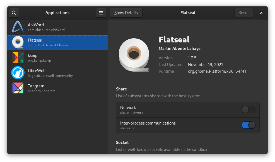Screen dimensions: 275x162
Task: Click the AbiWord application icon
Action: pos(18,27)
